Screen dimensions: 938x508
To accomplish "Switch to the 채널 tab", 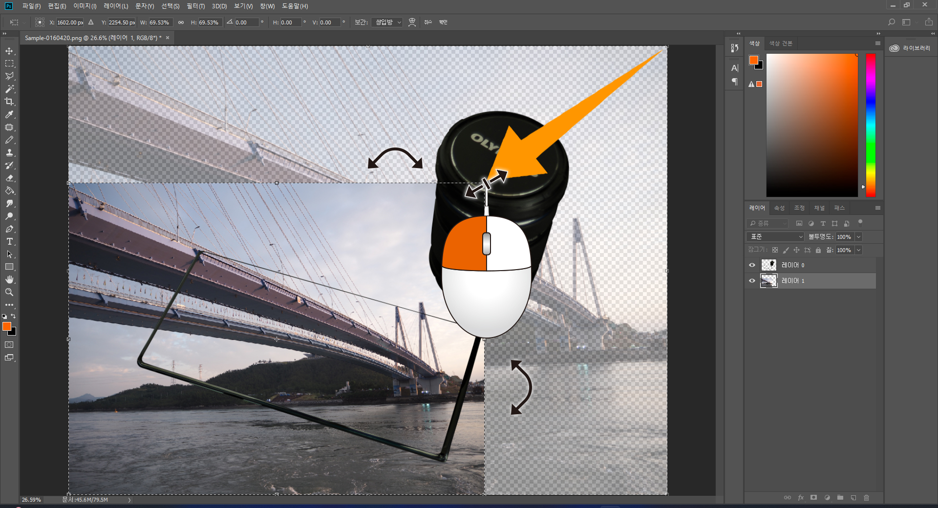I will pyautogui.click(x=819, y=208).
